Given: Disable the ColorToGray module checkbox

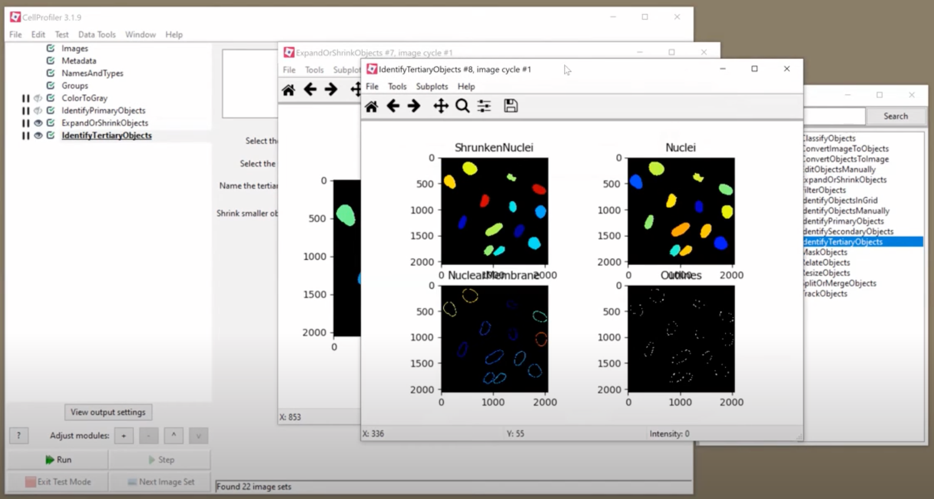Looking at the screenshot, I should (50, 98).
